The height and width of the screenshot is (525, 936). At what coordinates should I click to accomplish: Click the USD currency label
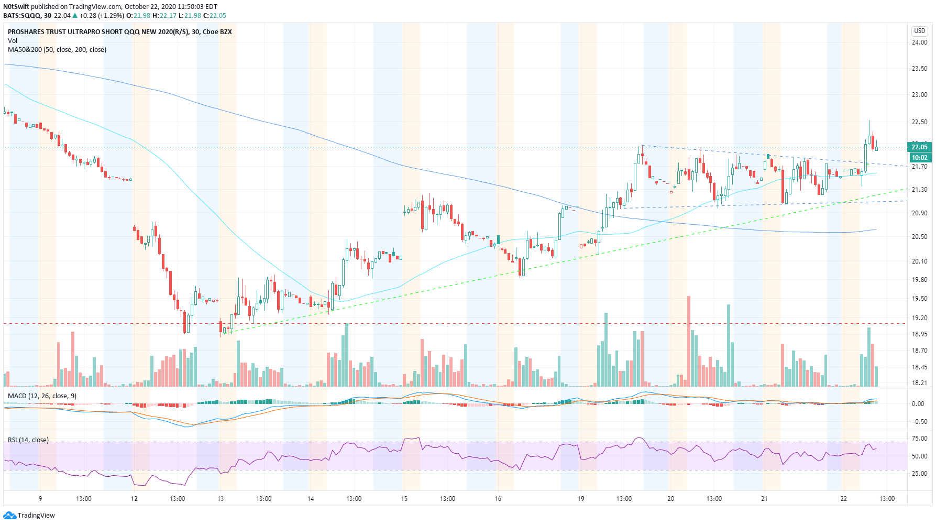click(920, 31)
